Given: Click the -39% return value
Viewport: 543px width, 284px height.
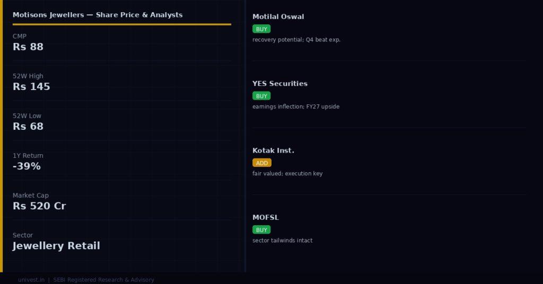Looking at the screenshot, I should (27, 166).
